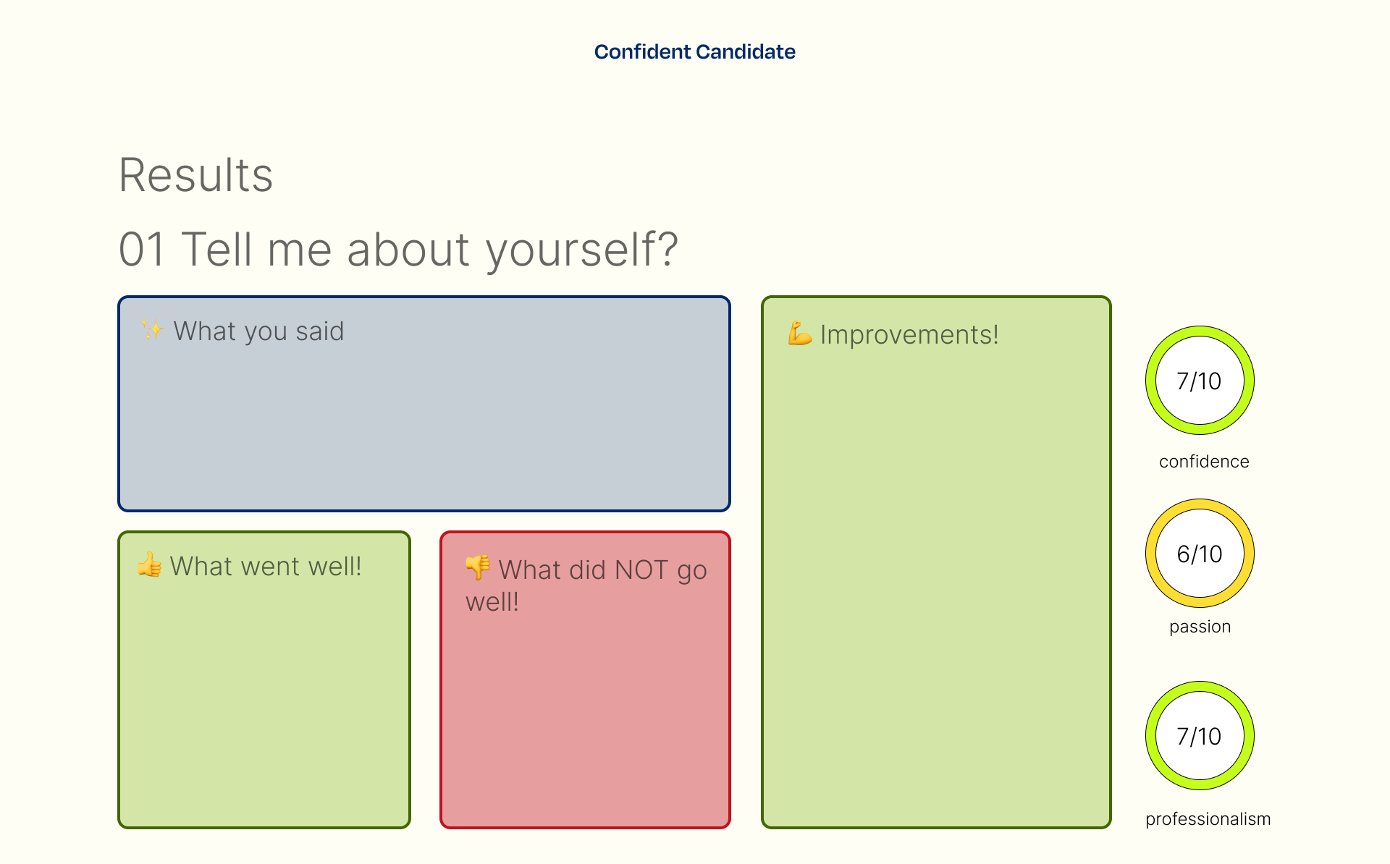Click the Confident Candidate header link
The image size is (1390, 864).
pos(694,52)
